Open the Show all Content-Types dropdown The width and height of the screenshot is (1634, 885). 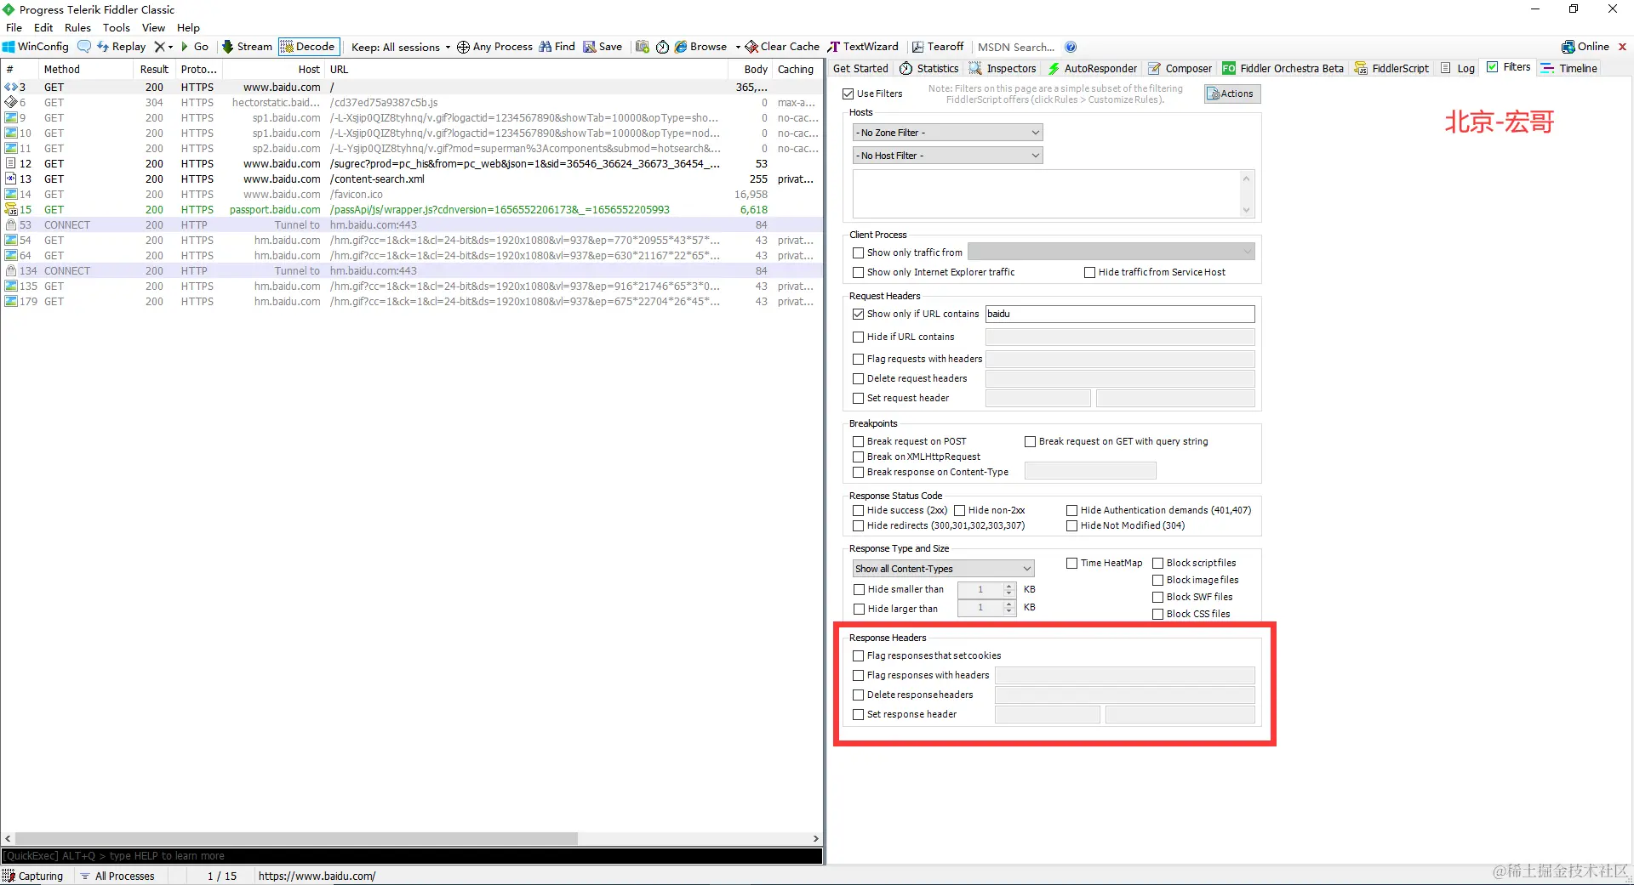click(943, 569)
